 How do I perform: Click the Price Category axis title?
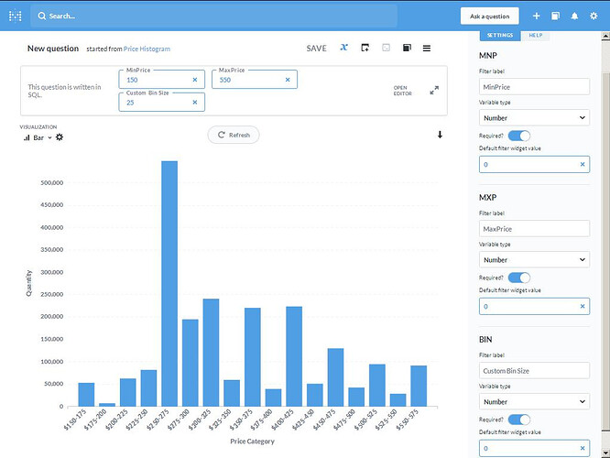pos(252,442)
